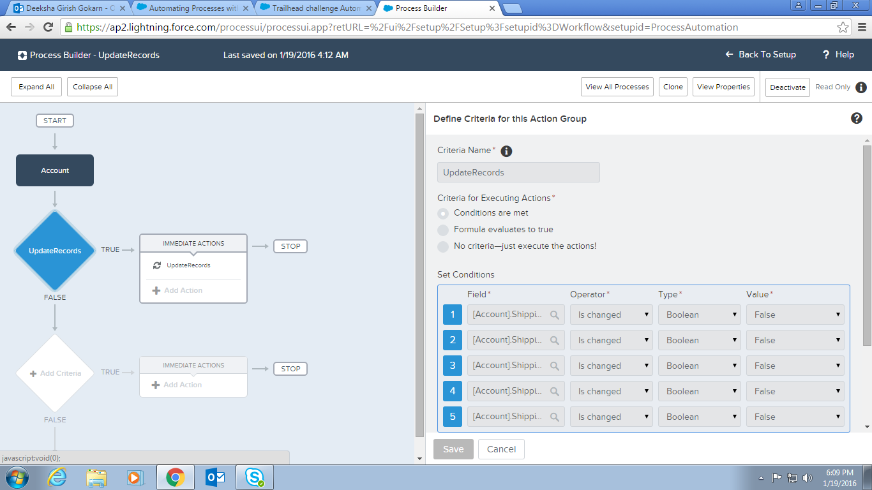Click field input on condition row 1
This screenshot has height=490, width=872.
click(x=516, y=315)
